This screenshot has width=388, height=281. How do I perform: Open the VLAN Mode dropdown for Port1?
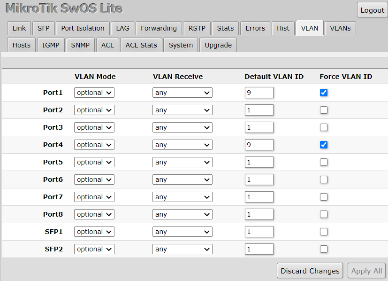pos(94,93)
